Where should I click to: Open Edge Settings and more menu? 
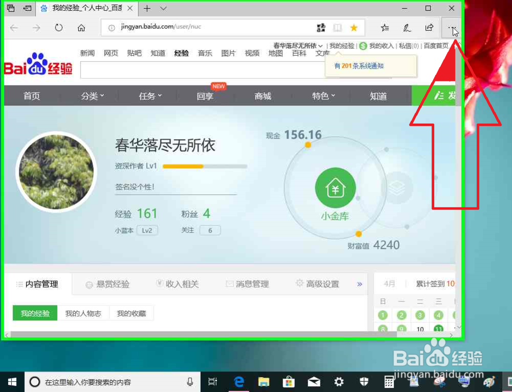pos(453,28)
